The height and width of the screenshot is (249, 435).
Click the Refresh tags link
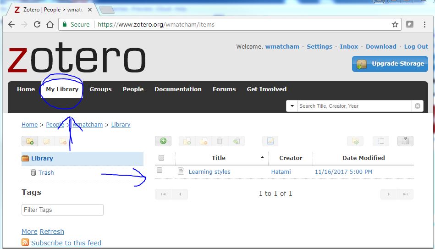point(52,232)
